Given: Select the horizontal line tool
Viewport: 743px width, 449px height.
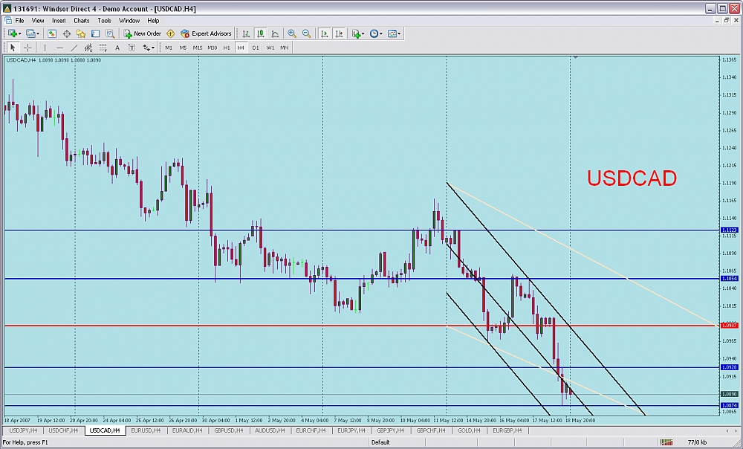Looking at the screenshot, I should click(x=59, y=48).
